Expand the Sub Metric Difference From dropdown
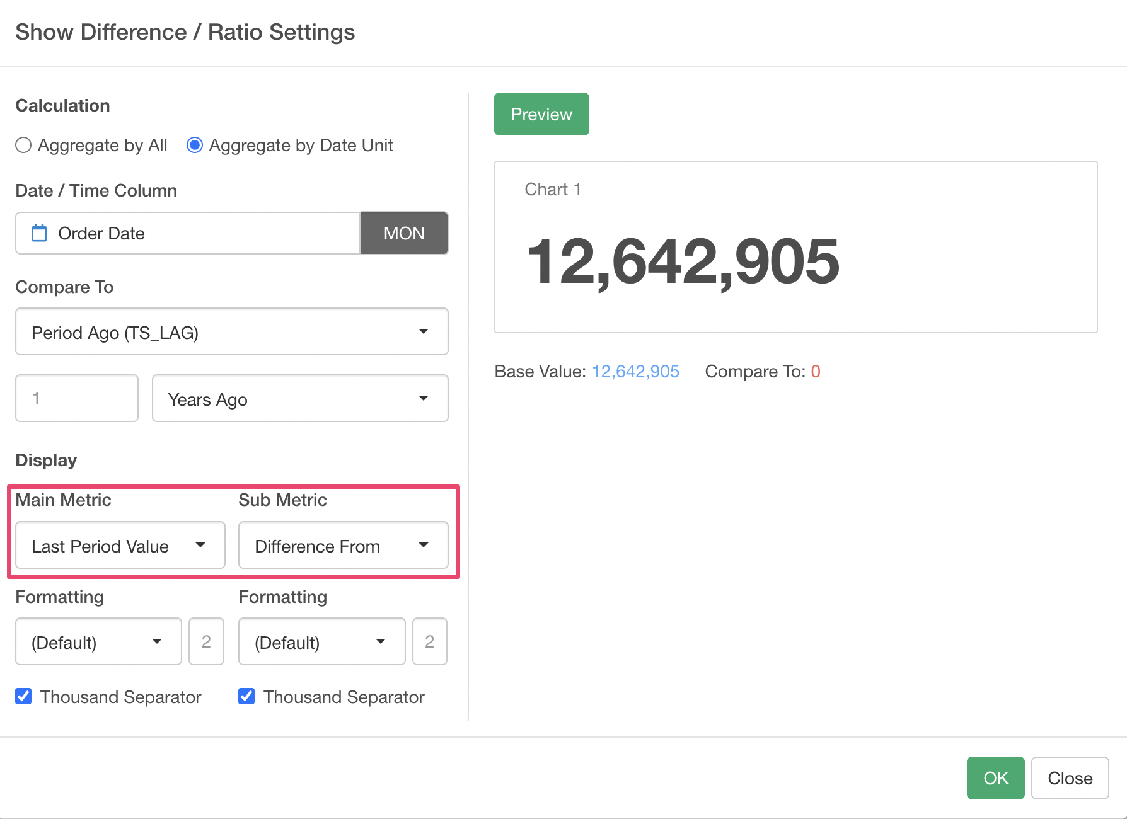 tap(343, 546)
